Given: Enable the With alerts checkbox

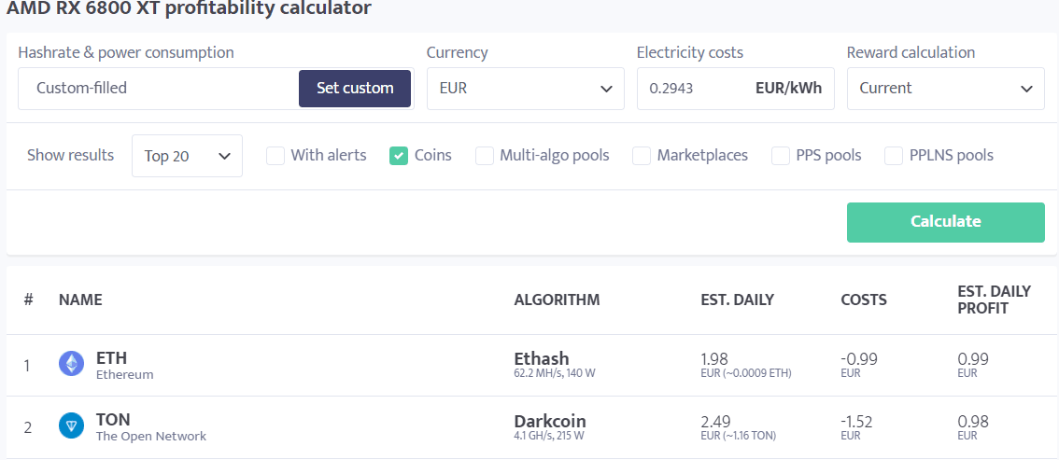Looking at the screenshot, I should pyautogui.click(x=275, y=156).
